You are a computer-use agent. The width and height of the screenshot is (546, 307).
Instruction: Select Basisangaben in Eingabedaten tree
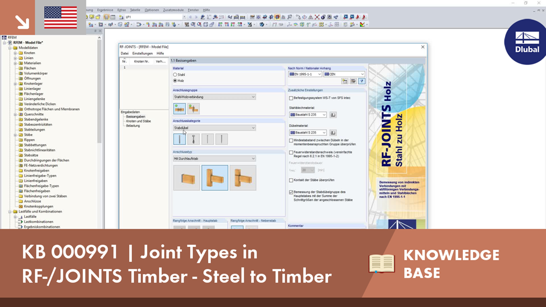136,117
